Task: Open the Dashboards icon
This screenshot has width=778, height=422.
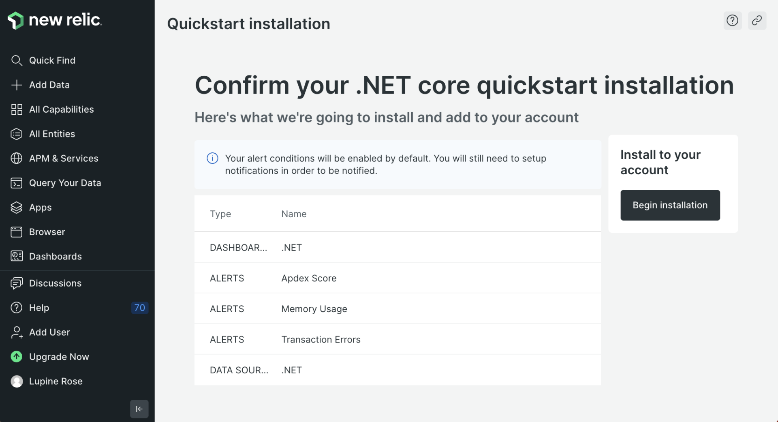Action: click(x=17, y=256)
